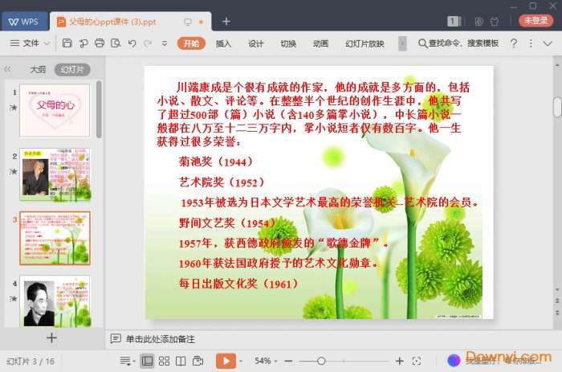562x372 pixels.
Task: Click the ribbon tabs scroll arrow
Action: pyautogui.click(x=402, y=43)
